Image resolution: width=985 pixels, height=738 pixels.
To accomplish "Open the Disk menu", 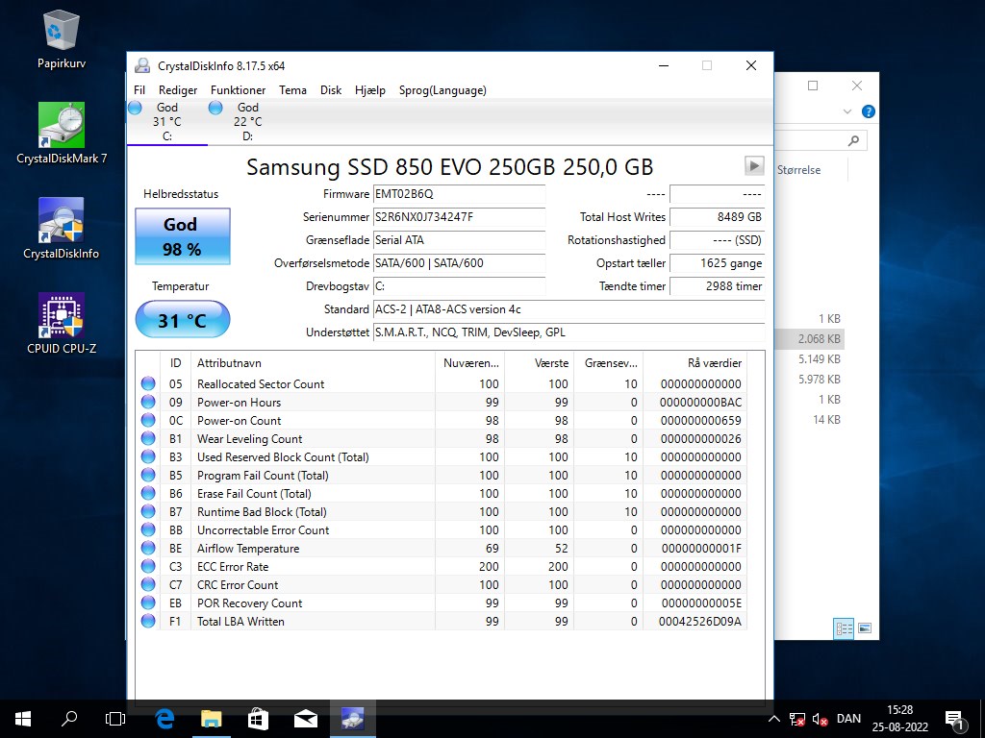I will (x=331, y=89).
